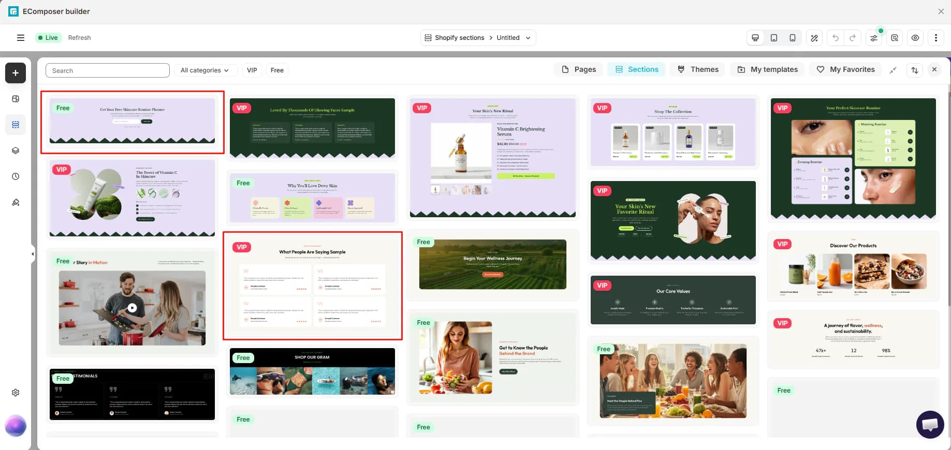The width and height of the screenshot is (951, 450).
Task: Click the template Search field
Action: click(108, 70)
